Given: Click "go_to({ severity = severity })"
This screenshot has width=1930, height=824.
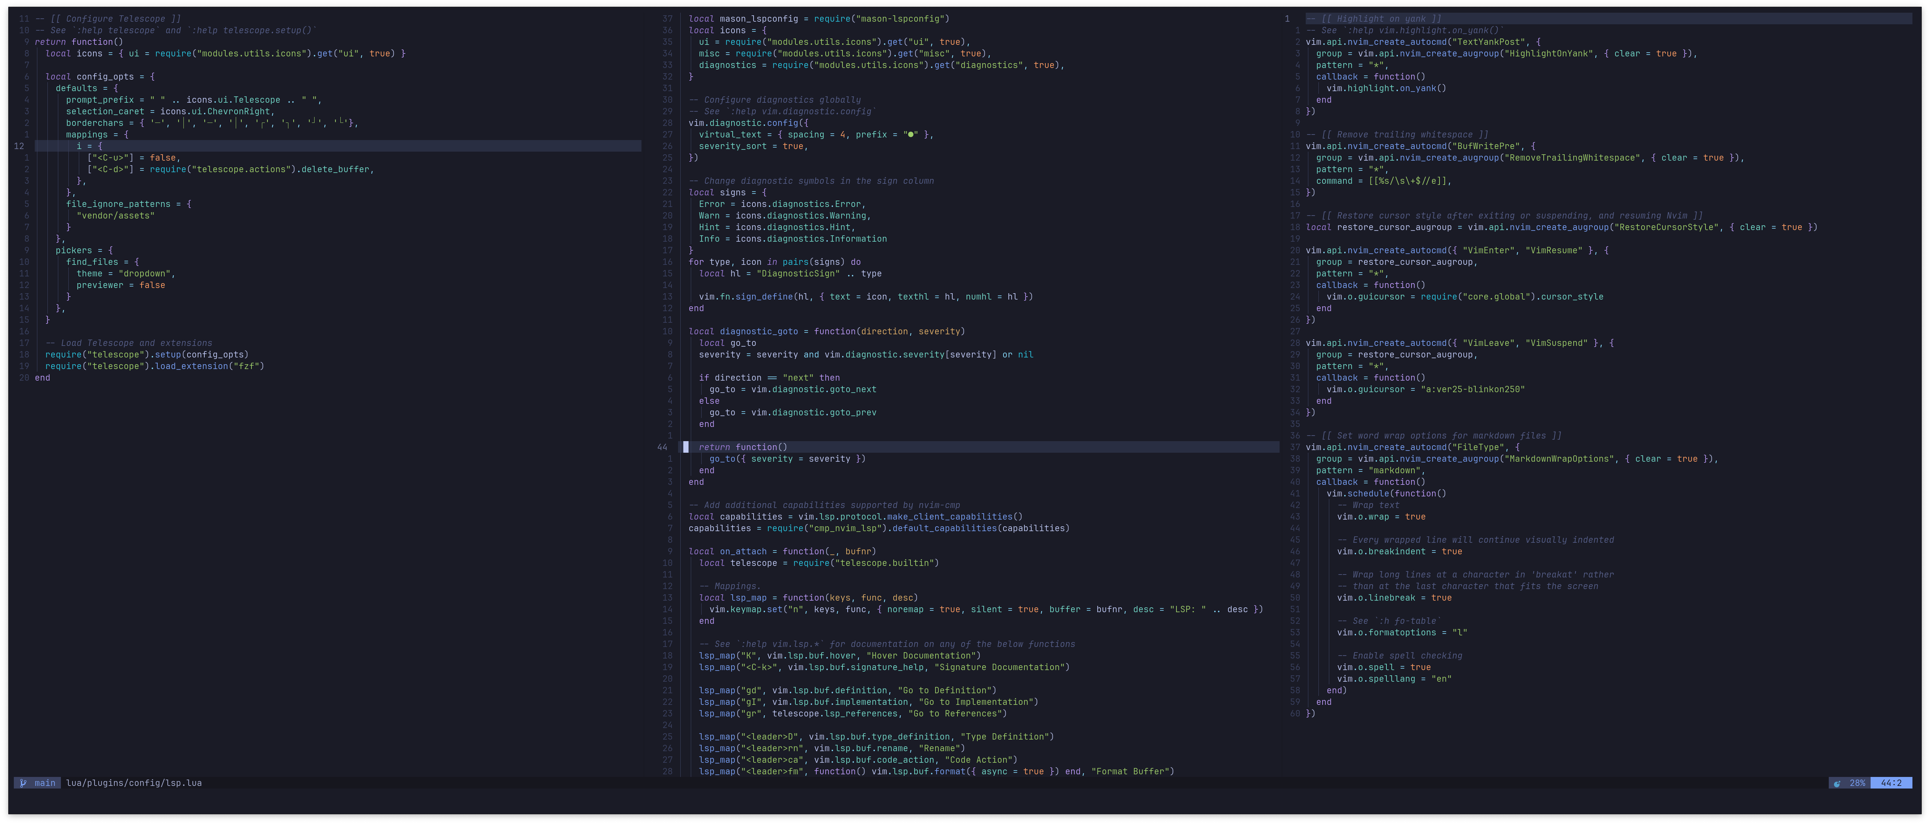Looking at the screenshot, I should tap(788, 458).
